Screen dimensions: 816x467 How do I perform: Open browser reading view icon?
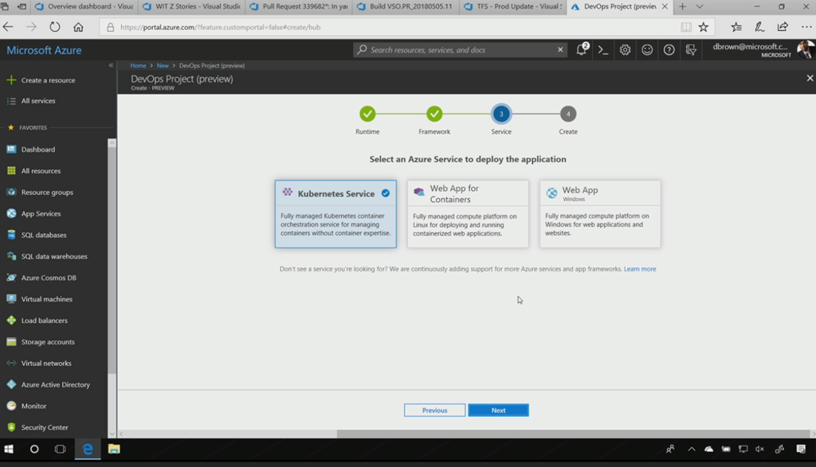click(686, 27)
